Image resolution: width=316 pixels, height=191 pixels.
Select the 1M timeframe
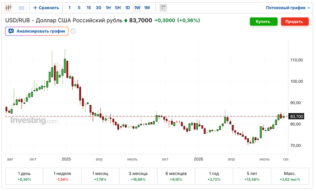147,8
